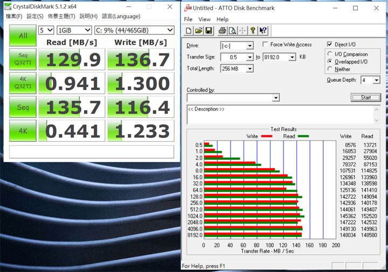Select the I/O Comparison radio option
This screenshot has height=272, width=388.
point(330,54)
